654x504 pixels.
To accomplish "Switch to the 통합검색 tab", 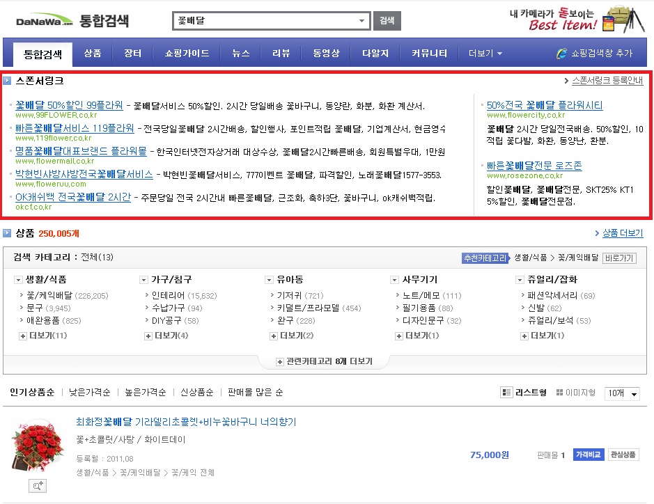I will pos(42,54).
